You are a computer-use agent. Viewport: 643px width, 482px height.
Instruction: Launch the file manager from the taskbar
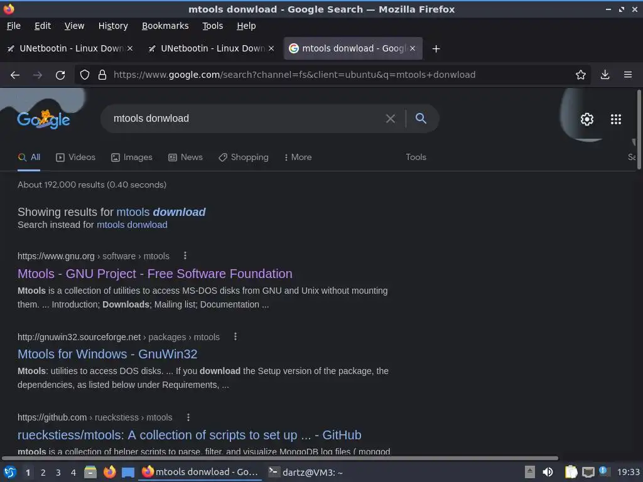pos(90,472)
